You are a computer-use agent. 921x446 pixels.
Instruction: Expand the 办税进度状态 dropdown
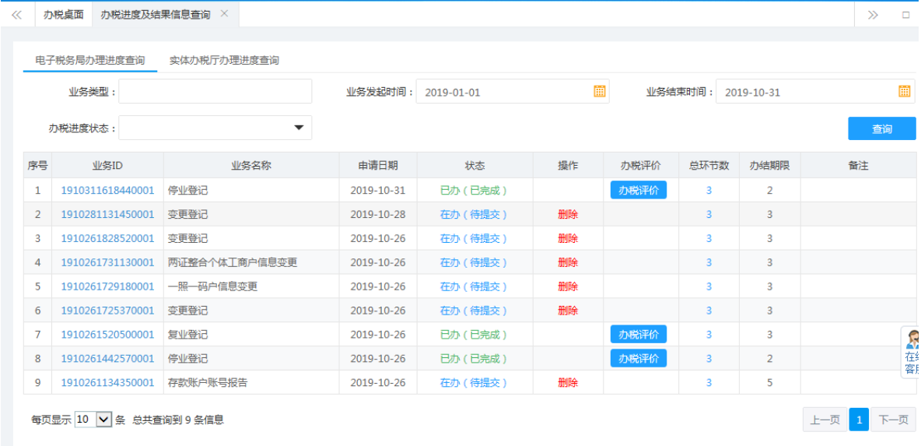pyautogui.click(x=299, y=128)
